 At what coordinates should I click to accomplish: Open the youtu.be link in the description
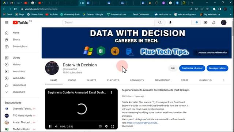[x=143, y=123]
